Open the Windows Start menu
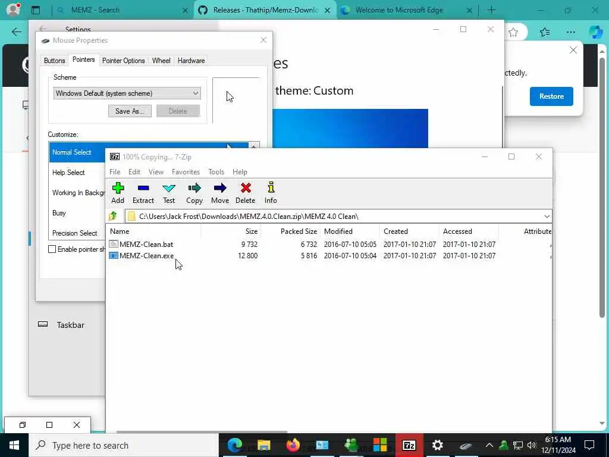The height and width of the screenshot is (457, 609). [14, 445]
